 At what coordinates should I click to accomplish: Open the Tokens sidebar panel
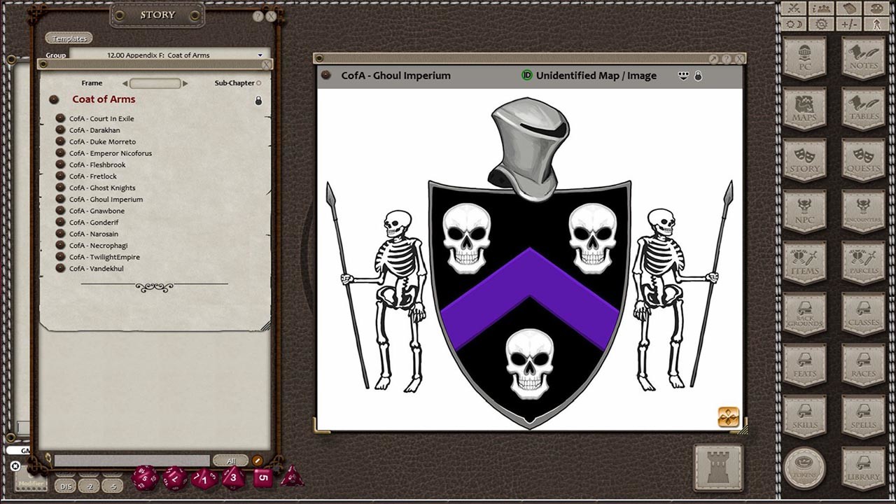804,468
